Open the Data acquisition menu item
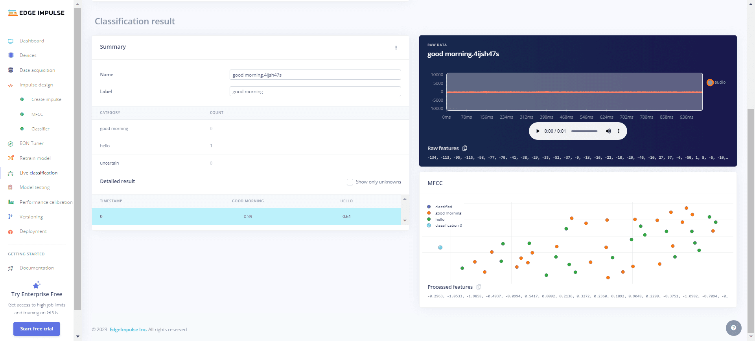This screenshot has width=755, height=341. click(37, 70)
